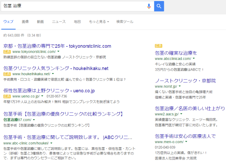This screenshot has height=161, width=226.
Task: Click the URL text www2.aacs.jp/
Action: click(167, 114)
